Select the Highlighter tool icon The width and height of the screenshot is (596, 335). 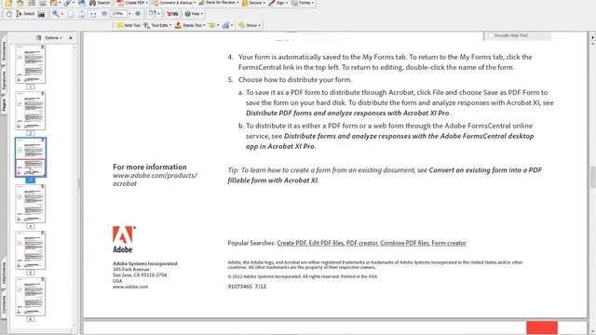[211, 25]
